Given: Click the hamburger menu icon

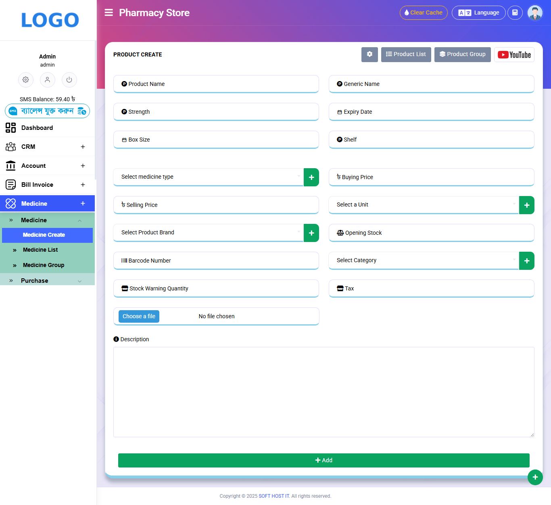Looking at the screenshot, I should click(x=109, y=13).
